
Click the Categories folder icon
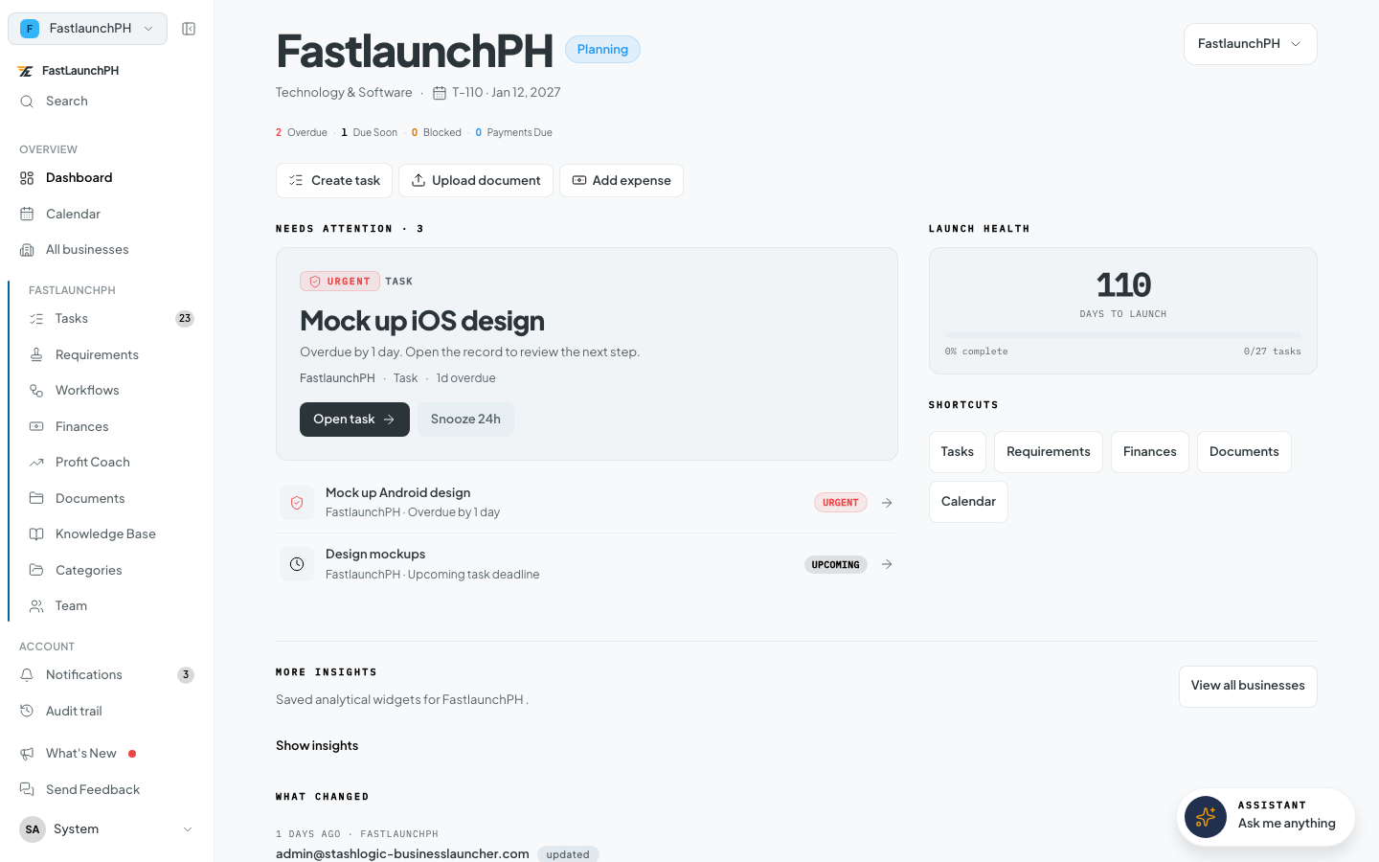pos(36,570)
